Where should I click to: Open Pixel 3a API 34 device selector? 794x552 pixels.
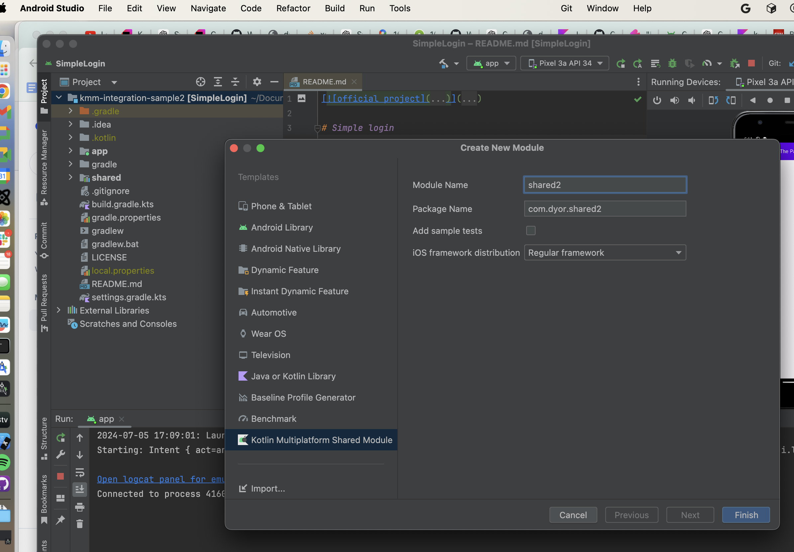point(565,63)
